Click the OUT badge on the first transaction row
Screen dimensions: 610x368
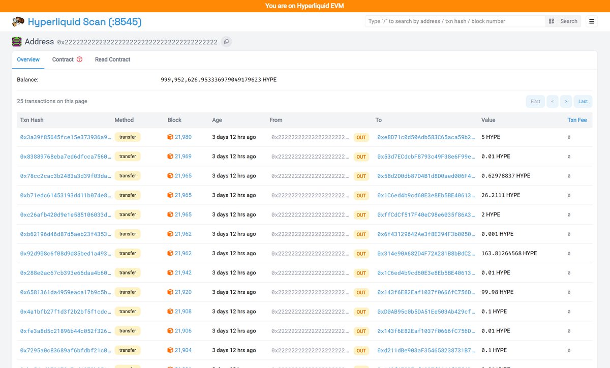point(361,137)
